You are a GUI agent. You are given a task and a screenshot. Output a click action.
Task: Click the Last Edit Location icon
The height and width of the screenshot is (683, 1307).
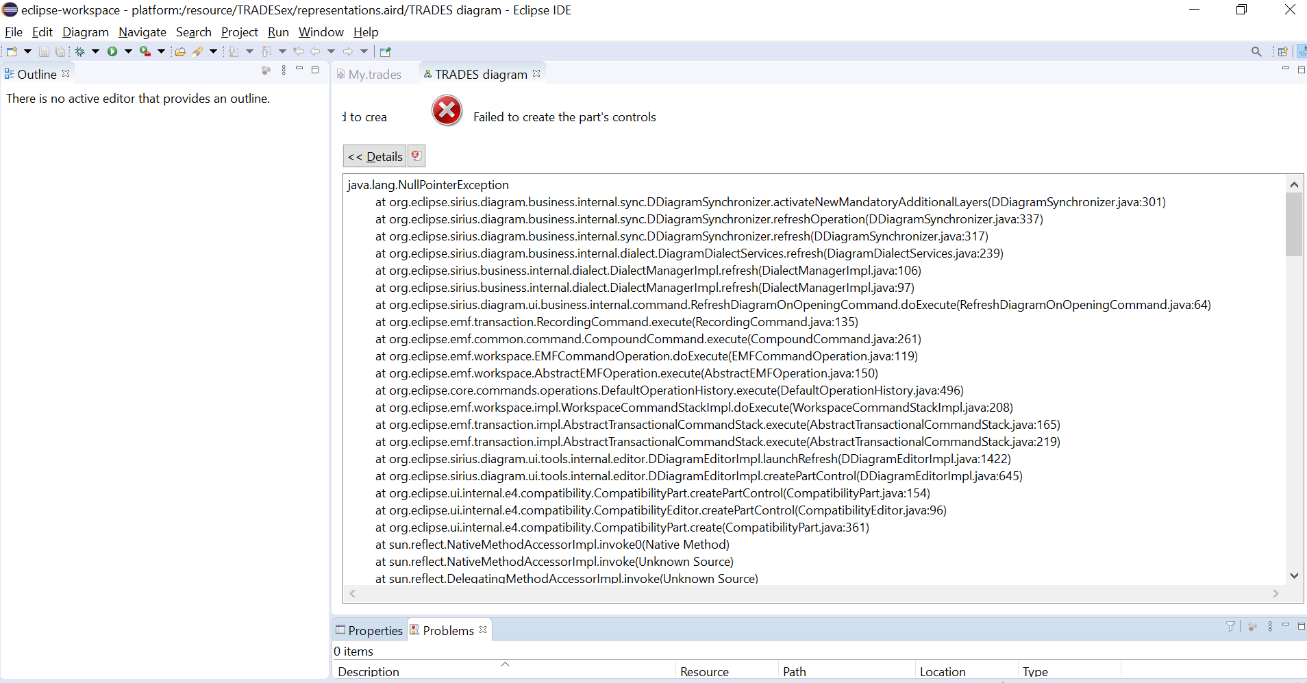click(x=299, y=51)
